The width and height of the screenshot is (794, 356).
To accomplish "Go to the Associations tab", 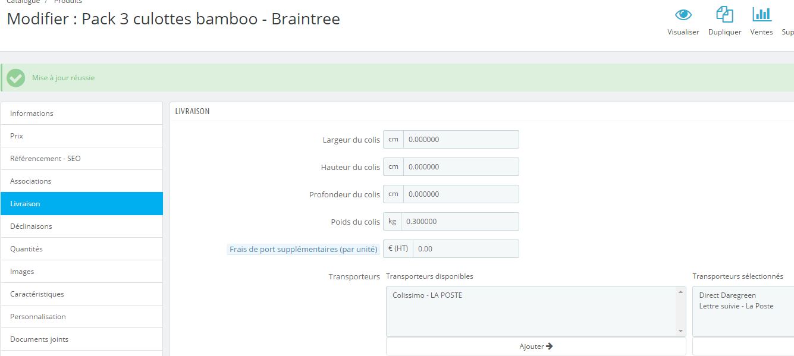I will point(81,181).
